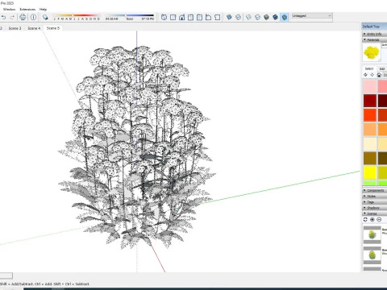Click the Add Scene plus icon
This screenshot has width=387, height=290.
[372, 220]
